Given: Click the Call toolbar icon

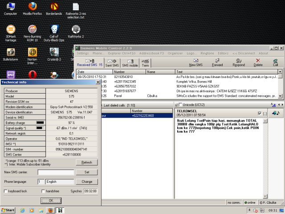Looking at the screenshot, I should coord(275,62).
